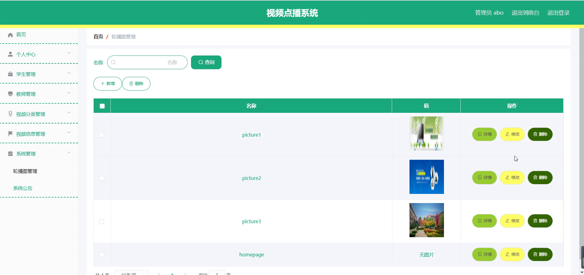Click the 轮播图管理 breadcrumb text
Viewport: 584px width, 275px height.
tap(124, 37)
